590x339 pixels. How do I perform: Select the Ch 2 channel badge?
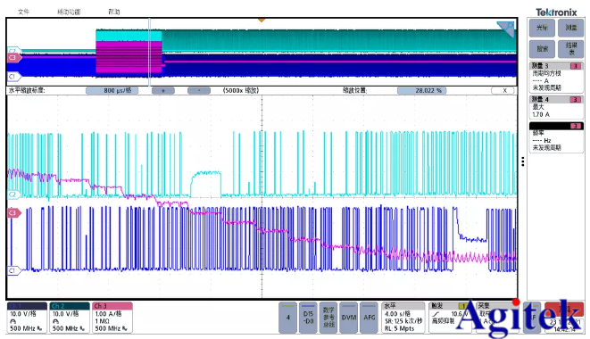tap(70, 318)
